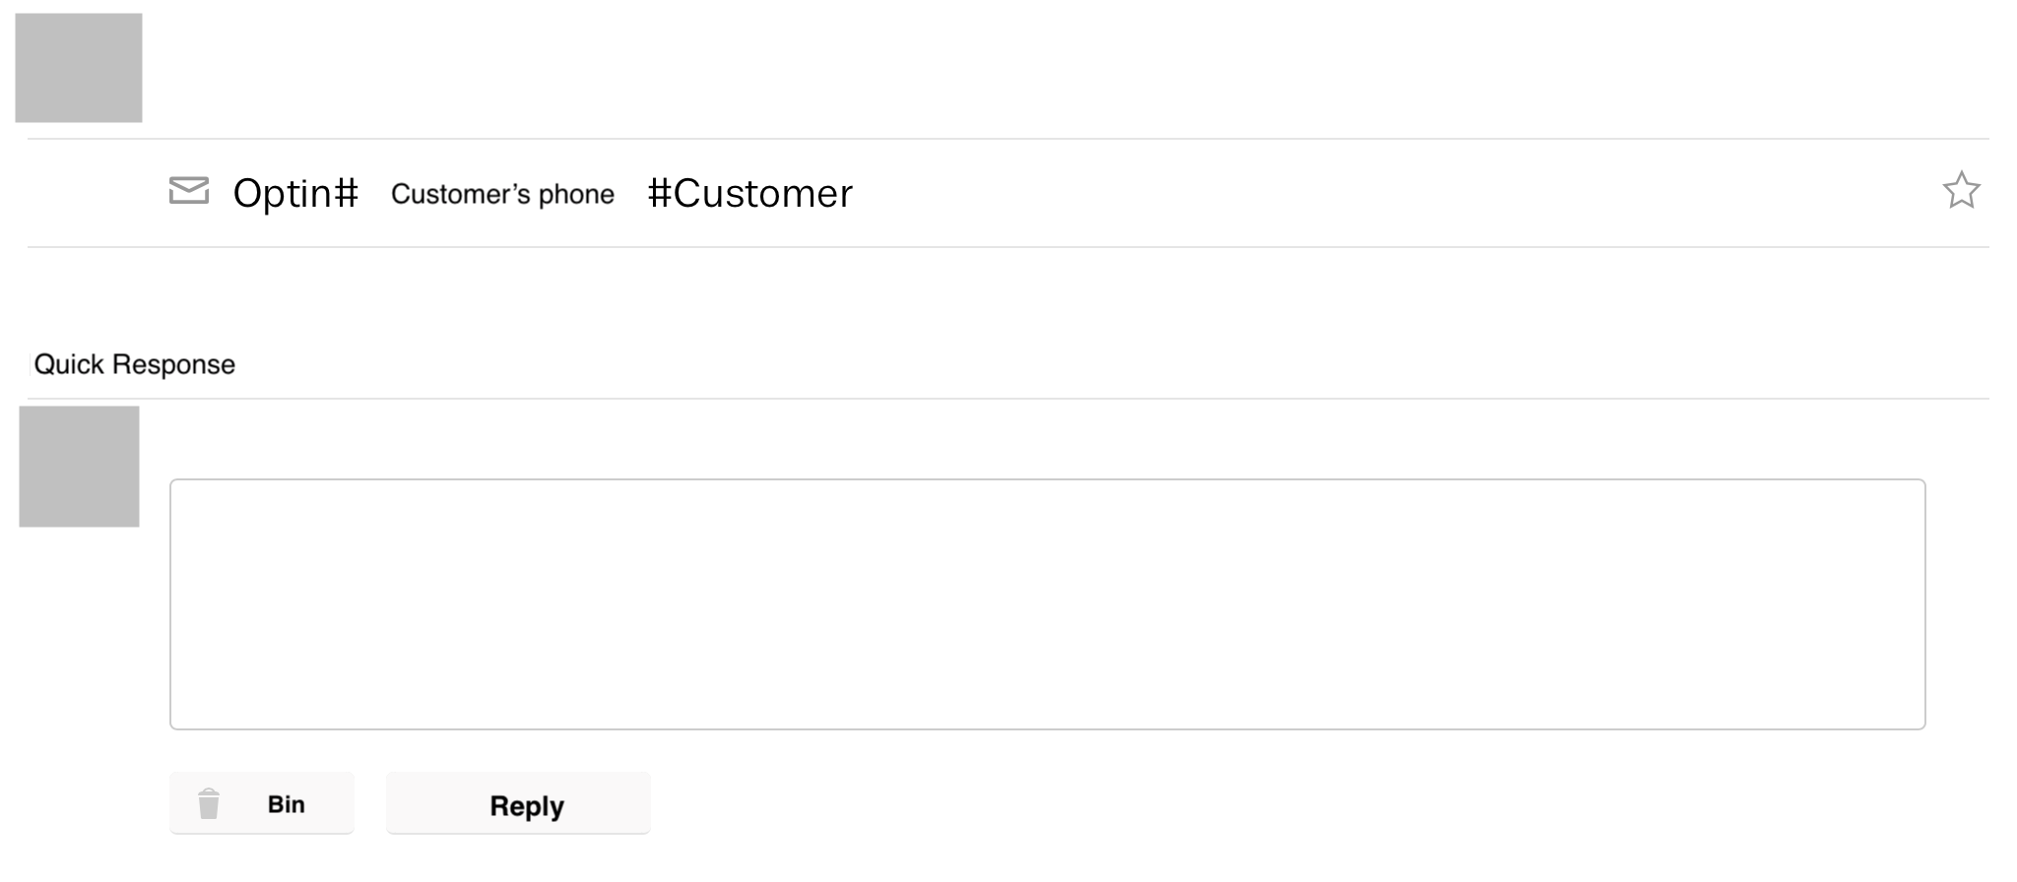Send the response with Reply
Screen dimensions: 2017x882
(x=518, y=803)
